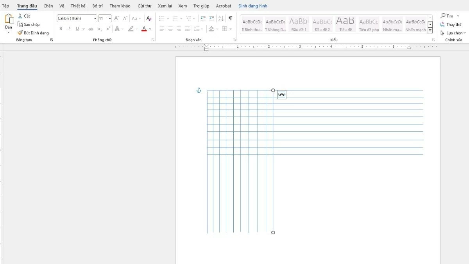Toggle italic formatting
Image resolution: width=469 pixels, height=264 pixels.
(69, 28)
